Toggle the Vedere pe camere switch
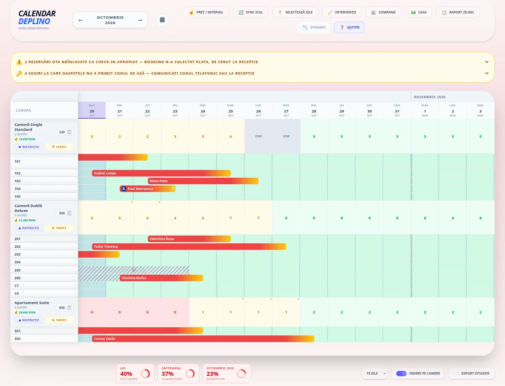Viewport: 505px width, 386px height. (x=401, y=373)
